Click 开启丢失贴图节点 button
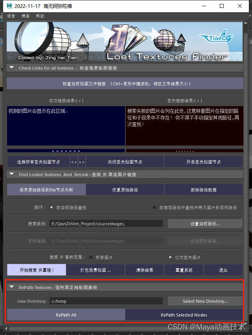 (204, 162)
